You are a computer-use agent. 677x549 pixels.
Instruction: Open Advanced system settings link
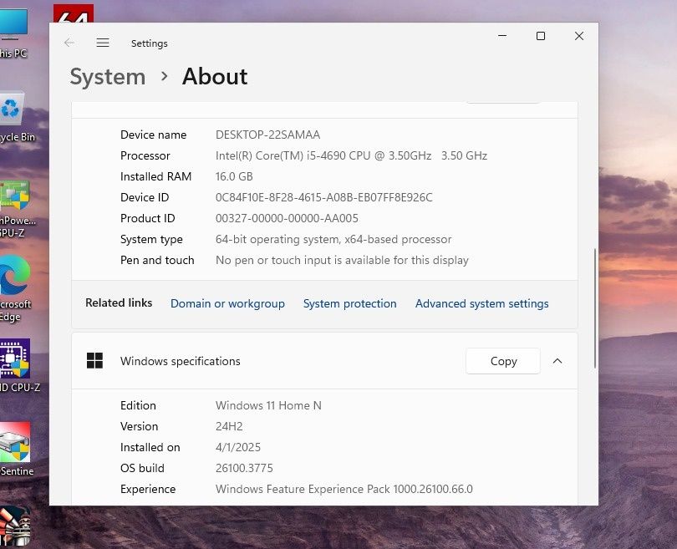coord(481,303)
